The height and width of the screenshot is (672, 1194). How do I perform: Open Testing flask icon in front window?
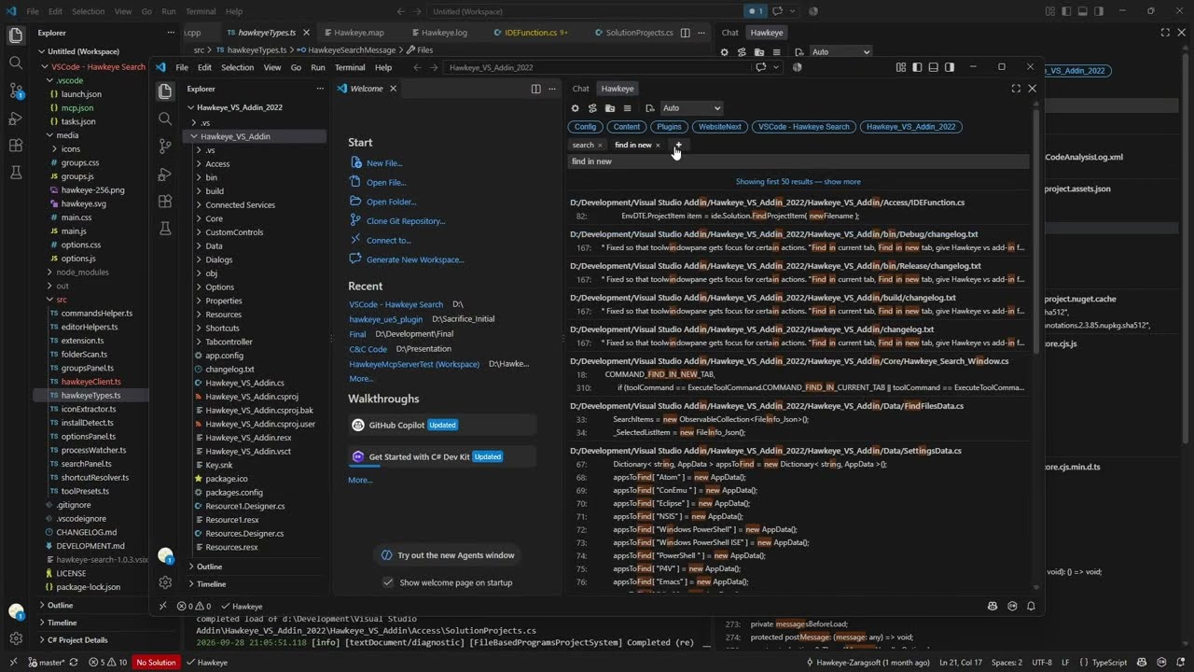165,229
